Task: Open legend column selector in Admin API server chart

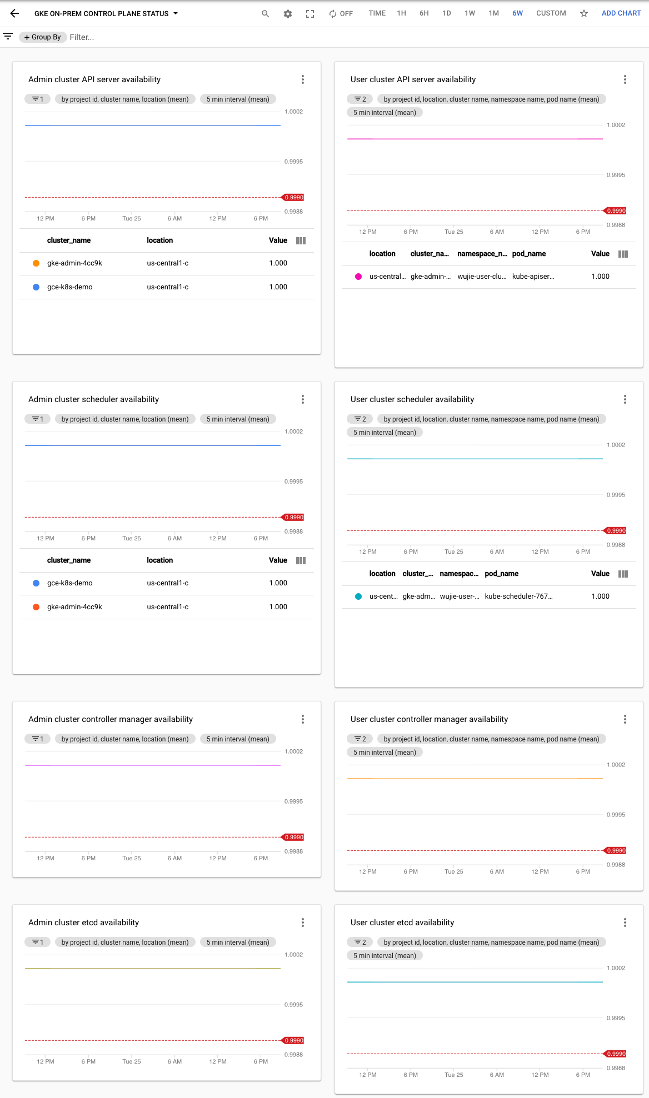Action: click(x=301, y=240)
